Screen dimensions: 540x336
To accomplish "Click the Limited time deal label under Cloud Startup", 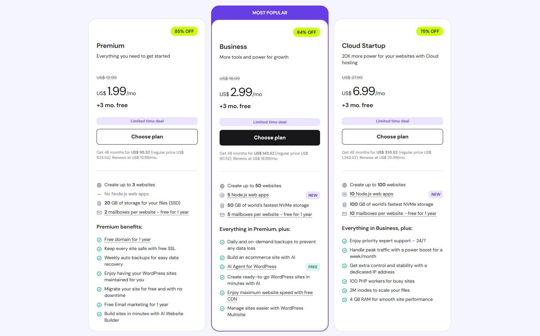I will (392, 121).
